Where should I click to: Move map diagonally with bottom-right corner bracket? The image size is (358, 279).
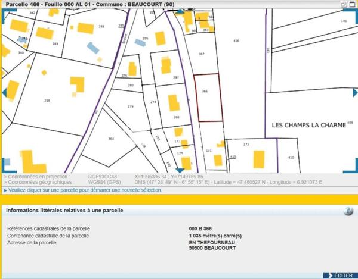(x=350, y=166)
